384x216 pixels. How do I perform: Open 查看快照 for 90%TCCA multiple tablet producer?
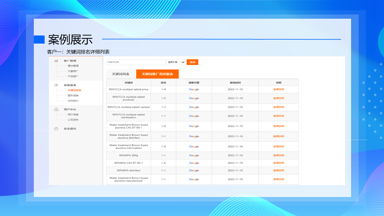278,98
